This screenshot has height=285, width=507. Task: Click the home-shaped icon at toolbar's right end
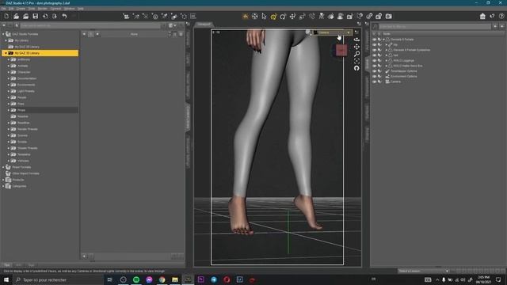click(482, 16)
